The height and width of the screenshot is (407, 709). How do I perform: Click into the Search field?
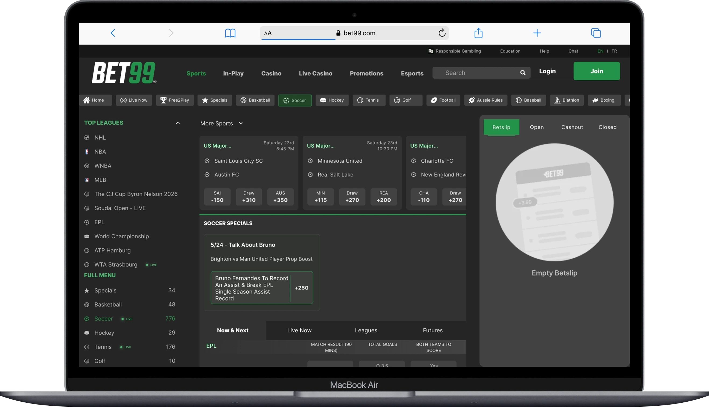(481, 73)
